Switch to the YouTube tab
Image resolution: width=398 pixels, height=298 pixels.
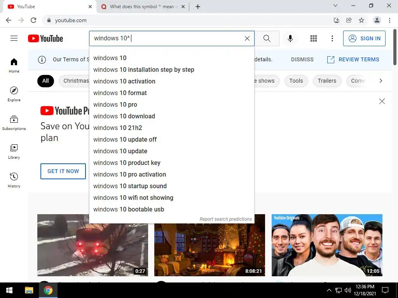(49, 7)
